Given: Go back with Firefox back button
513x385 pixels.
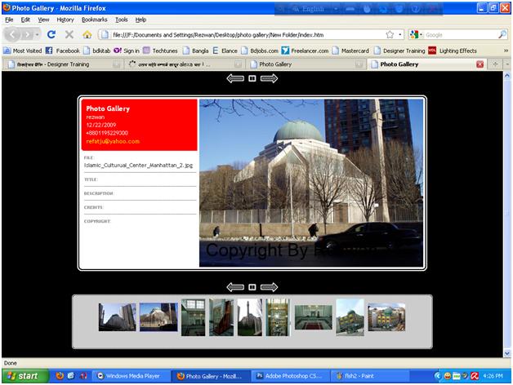Looking at the screenshot, I should click(x=12, y=34).
